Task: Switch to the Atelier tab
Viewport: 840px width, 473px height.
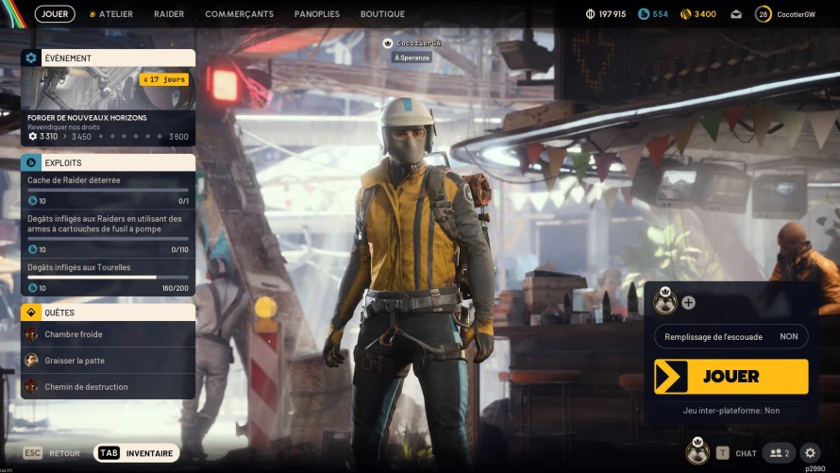Action: (110, 14)
